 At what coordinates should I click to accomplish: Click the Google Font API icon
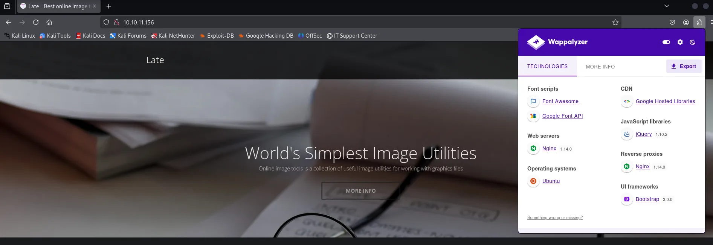[533, 116]
